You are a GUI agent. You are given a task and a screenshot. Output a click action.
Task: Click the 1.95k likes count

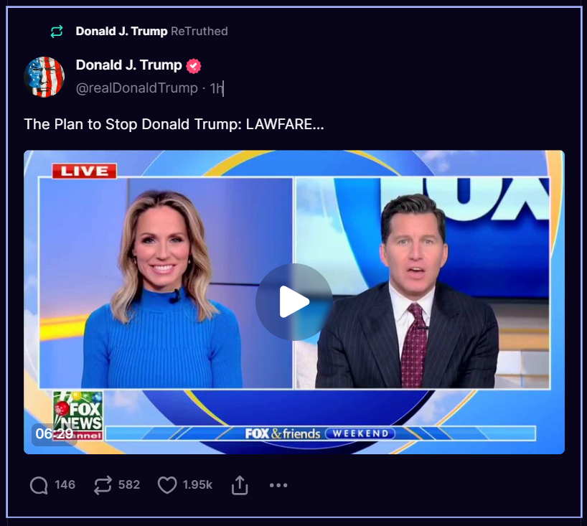point(197,485)
